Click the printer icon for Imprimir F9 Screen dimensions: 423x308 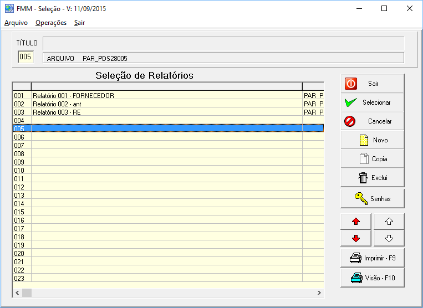pyautogui.click(x=355, y=258)
